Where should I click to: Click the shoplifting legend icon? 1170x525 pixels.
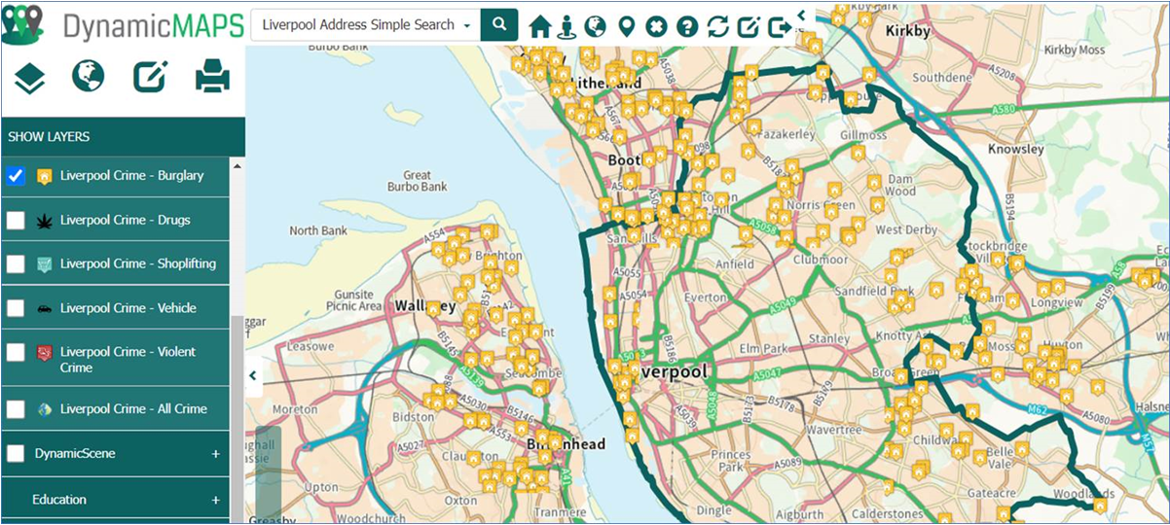click(44, 264)
